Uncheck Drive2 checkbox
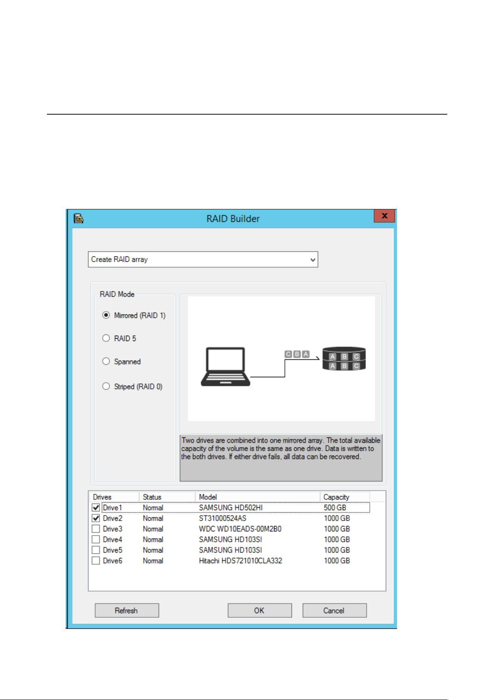This screenshot has width=495, height=700. (96, 518)
